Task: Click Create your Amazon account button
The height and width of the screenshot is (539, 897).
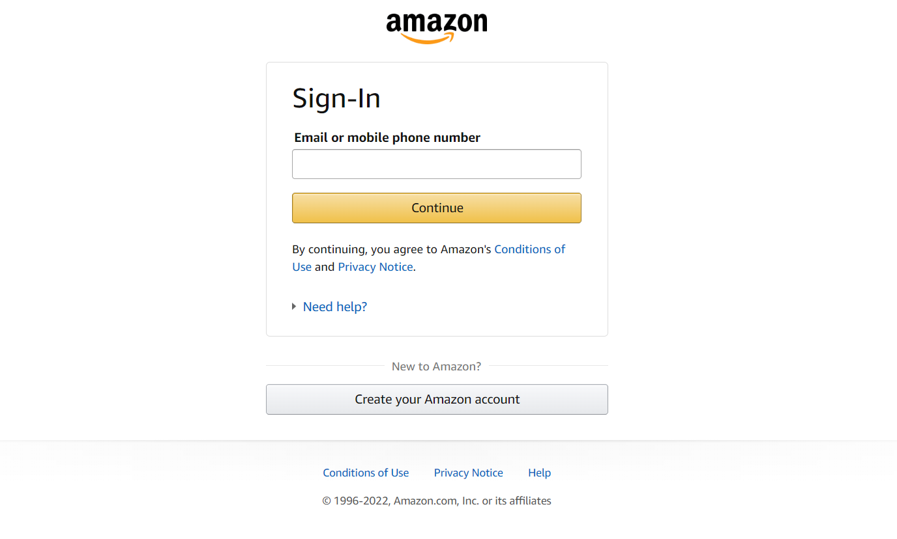Action: [x=437, y=399]
